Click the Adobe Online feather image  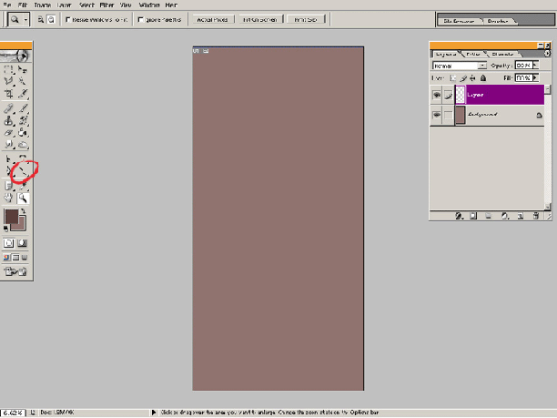15,56
